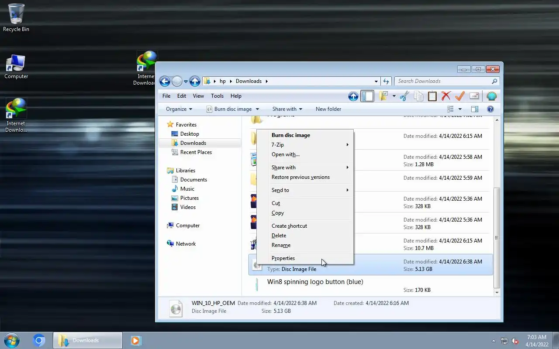Image resolution: width=559 pixels, height=349 pixels.
Task: Open the Edit menu
Action: (x=182, y=96)
